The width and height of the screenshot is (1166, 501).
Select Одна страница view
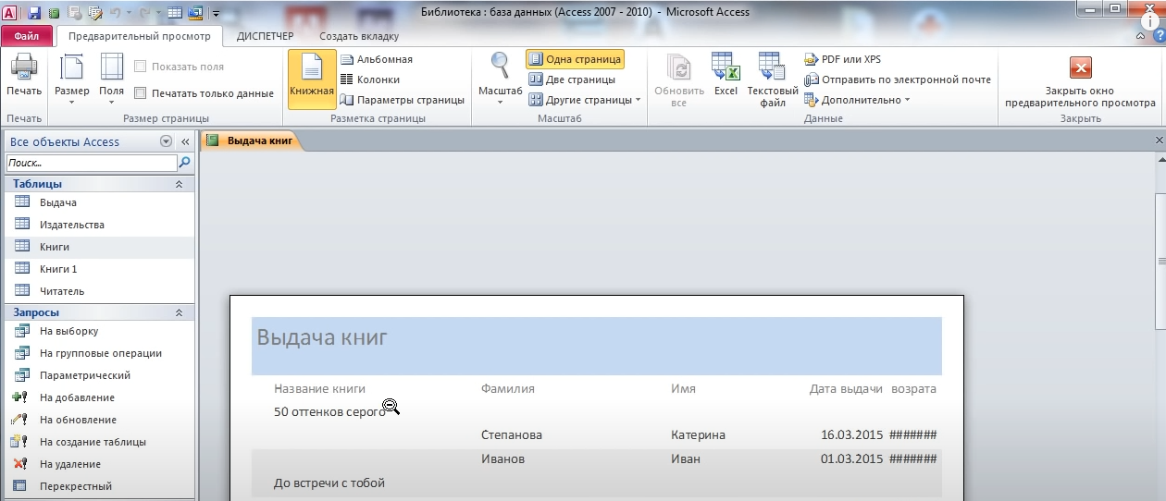575,59
